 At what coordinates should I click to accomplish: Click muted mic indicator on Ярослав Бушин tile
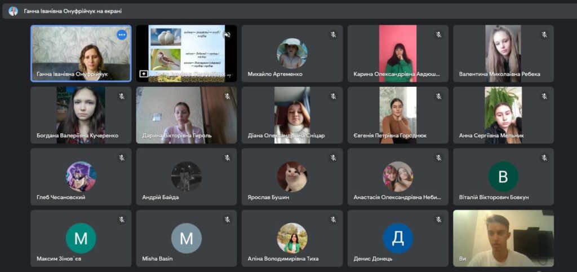click(x=333, y=158)
